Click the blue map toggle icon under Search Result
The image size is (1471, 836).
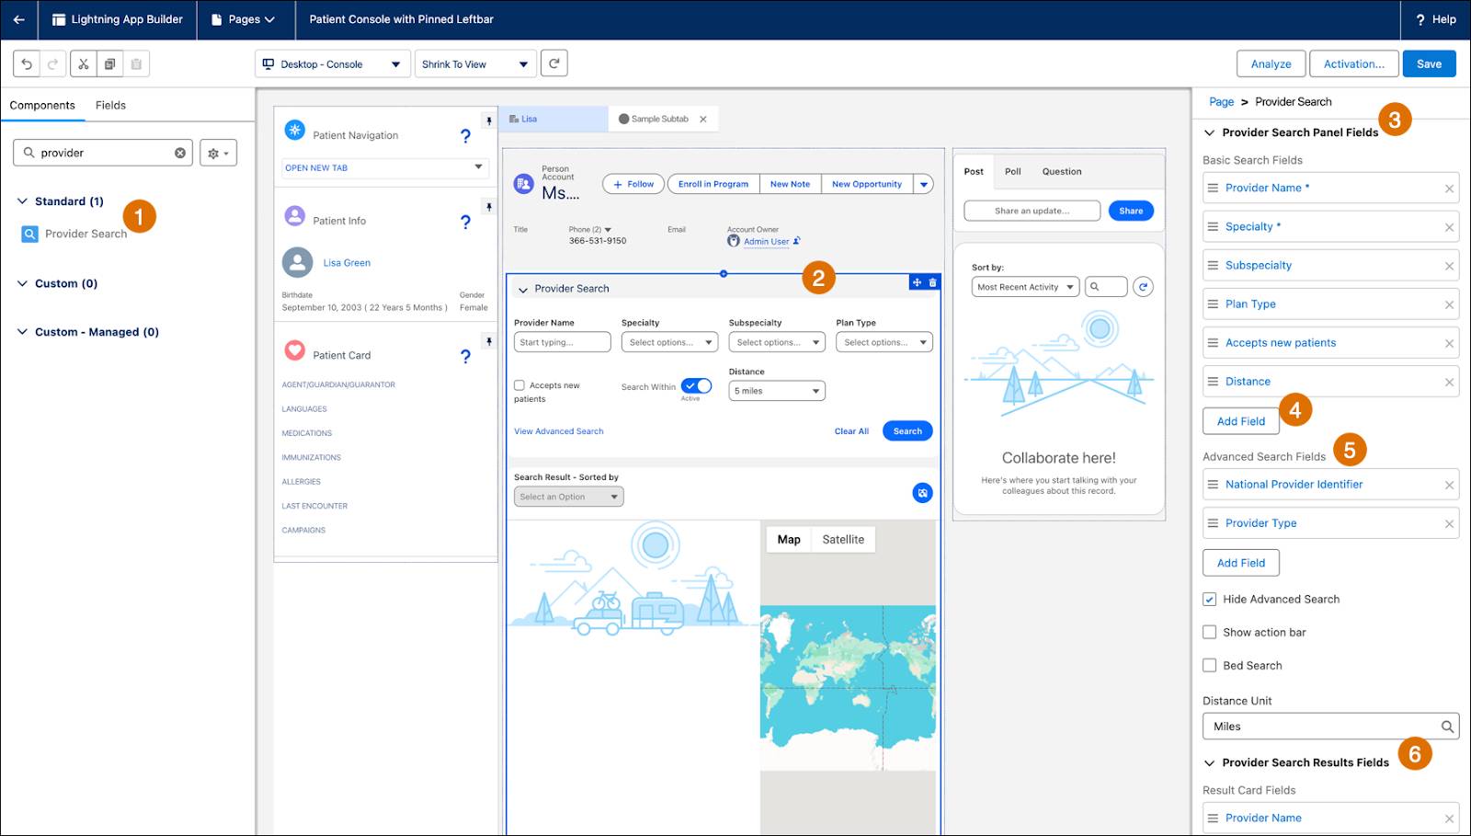tap(922, 493)
